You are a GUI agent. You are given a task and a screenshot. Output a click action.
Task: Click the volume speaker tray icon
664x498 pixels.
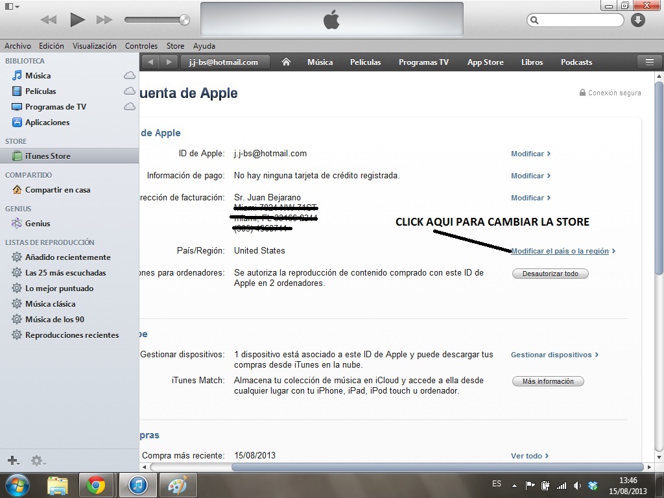(576, 486)
